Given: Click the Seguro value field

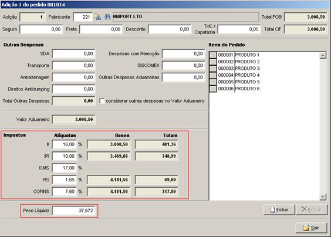Looking at the screenshot, I should coord(41,29).
